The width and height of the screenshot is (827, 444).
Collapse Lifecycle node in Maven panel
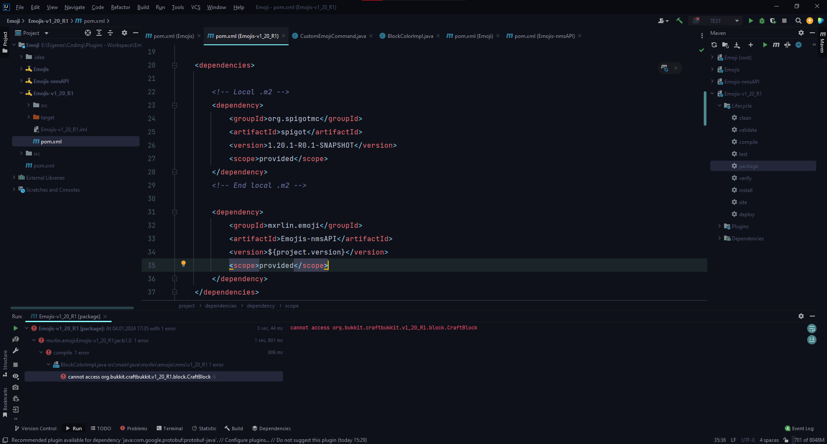(x=719, y=106)
